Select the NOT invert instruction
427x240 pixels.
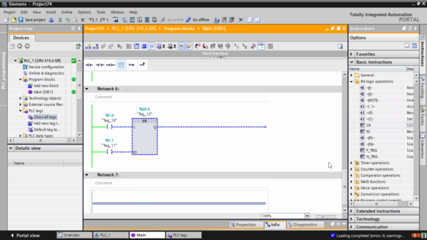pyautogui.click(x=372, y=101)
